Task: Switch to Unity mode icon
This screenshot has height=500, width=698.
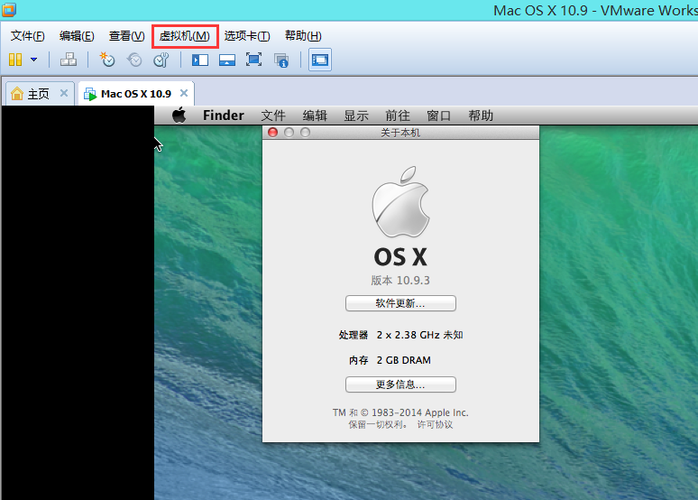Action: click(x=281, y=60)
